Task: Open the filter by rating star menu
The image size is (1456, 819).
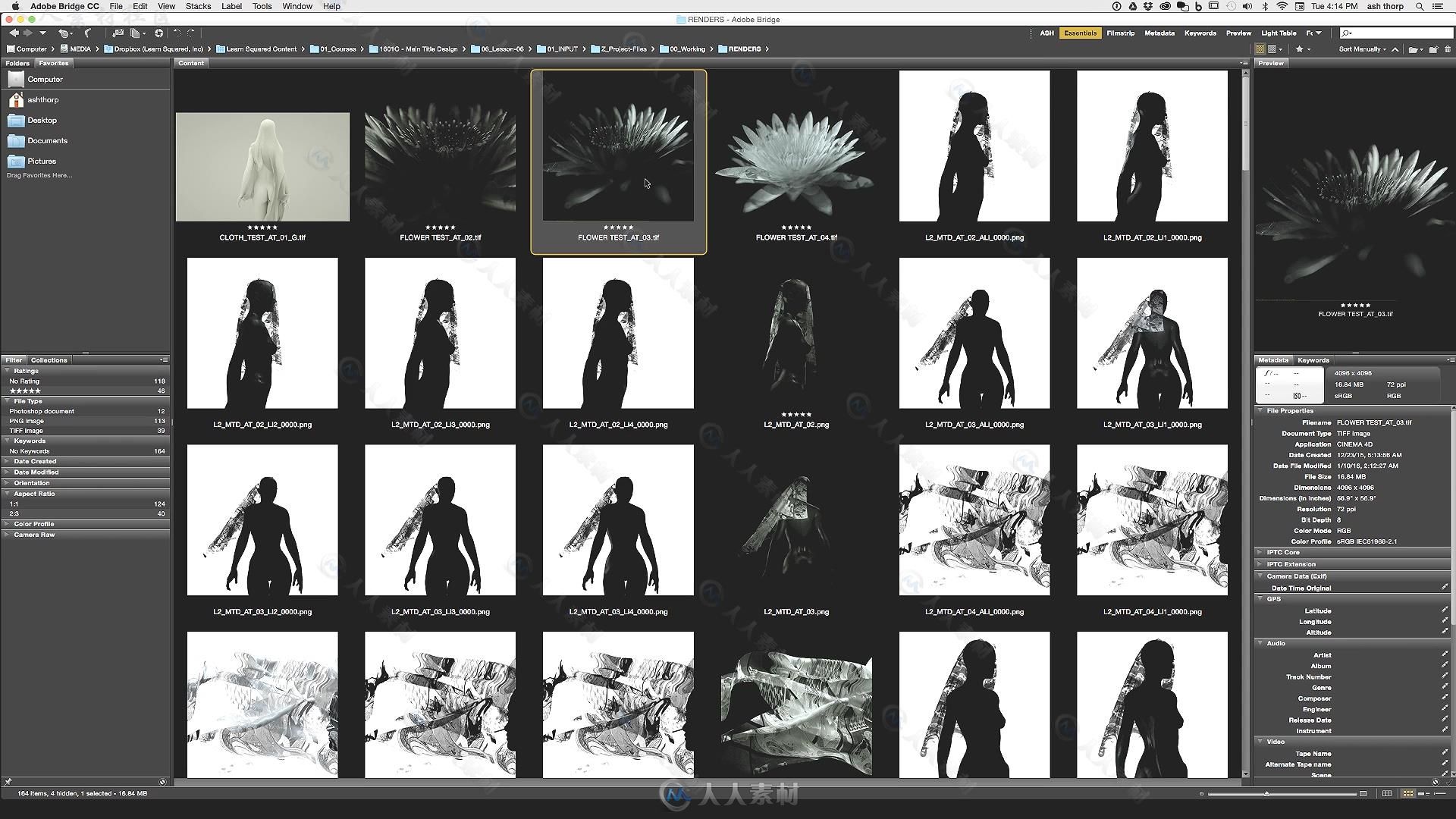Action: tap(1303, 49)
